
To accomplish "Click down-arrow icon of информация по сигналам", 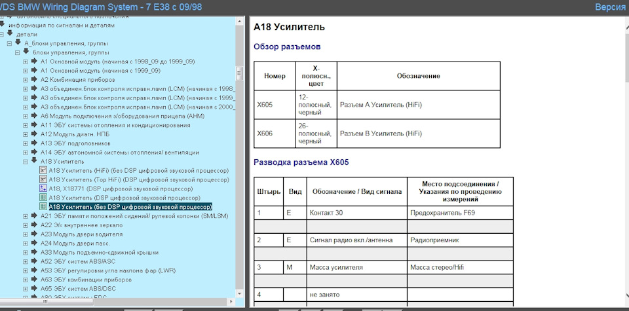I will (x=2, y=24).
